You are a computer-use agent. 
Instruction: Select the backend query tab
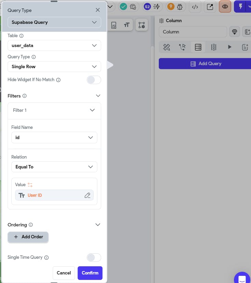click(198, 47)
